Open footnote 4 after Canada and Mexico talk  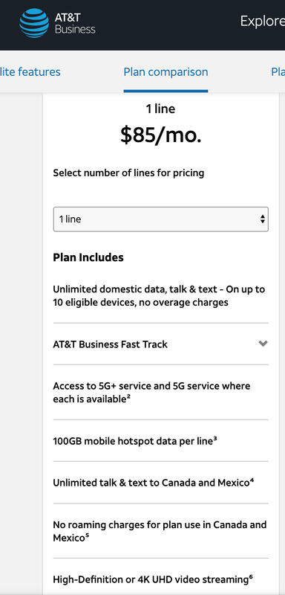click(252, 480)
